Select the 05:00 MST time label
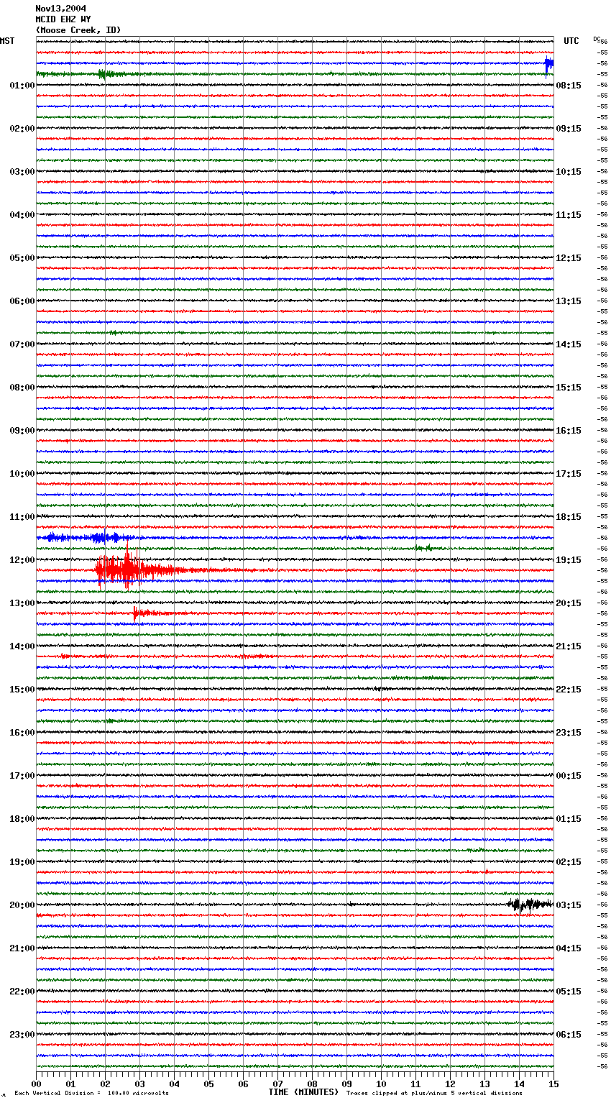This screenshot has width=611, height=1103. pyautogui.click(x=22, y=258)
